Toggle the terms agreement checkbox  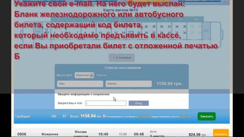coord(104,116)
